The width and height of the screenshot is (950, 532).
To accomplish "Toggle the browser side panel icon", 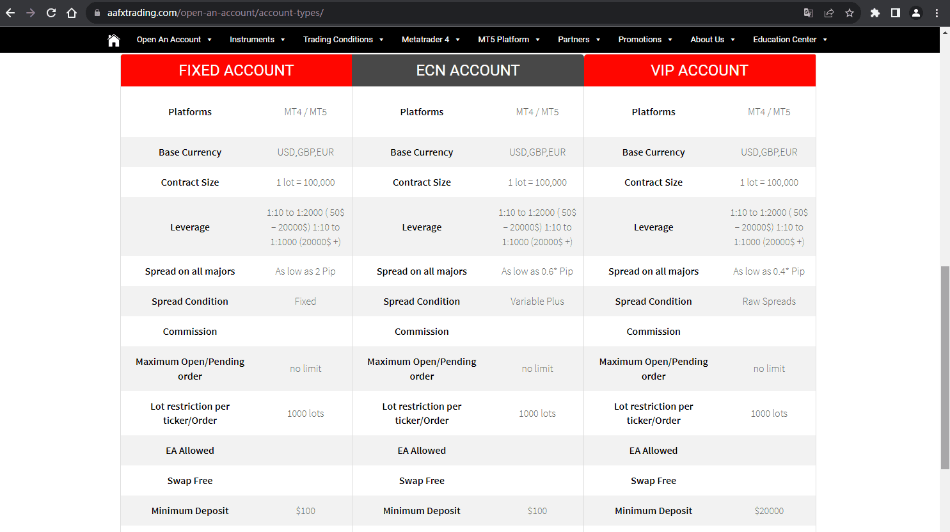I will [896, 13].
